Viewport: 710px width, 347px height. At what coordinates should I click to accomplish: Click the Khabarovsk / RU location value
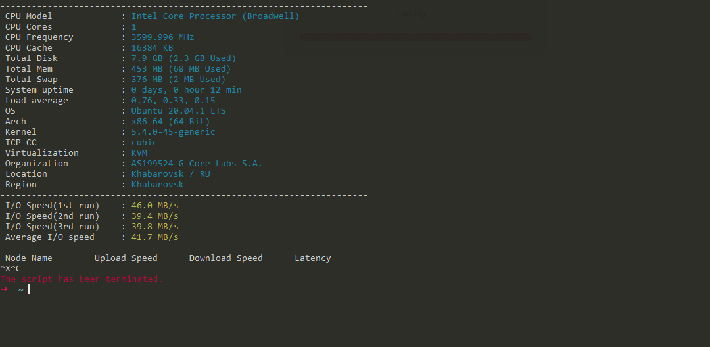click(x=170, y=174)
